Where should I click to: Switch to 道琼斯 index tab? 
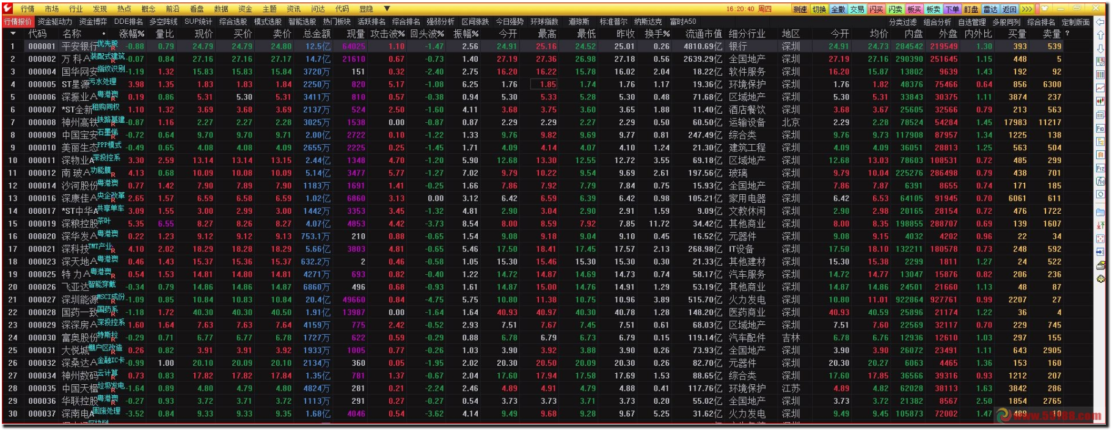tap(579, 21)
